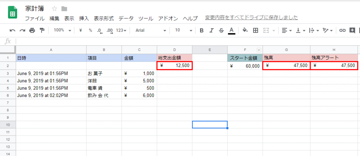Open the 表示形式 menu

104,19
